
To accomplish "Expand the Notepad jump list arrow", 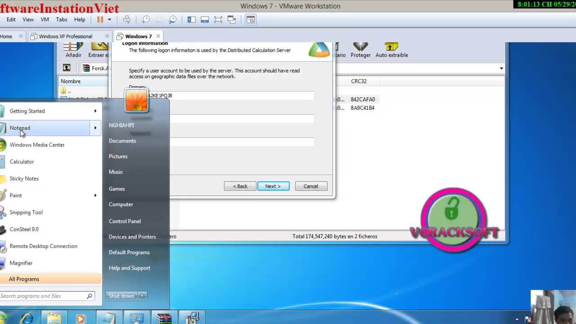I will click(x=95, y=128).
